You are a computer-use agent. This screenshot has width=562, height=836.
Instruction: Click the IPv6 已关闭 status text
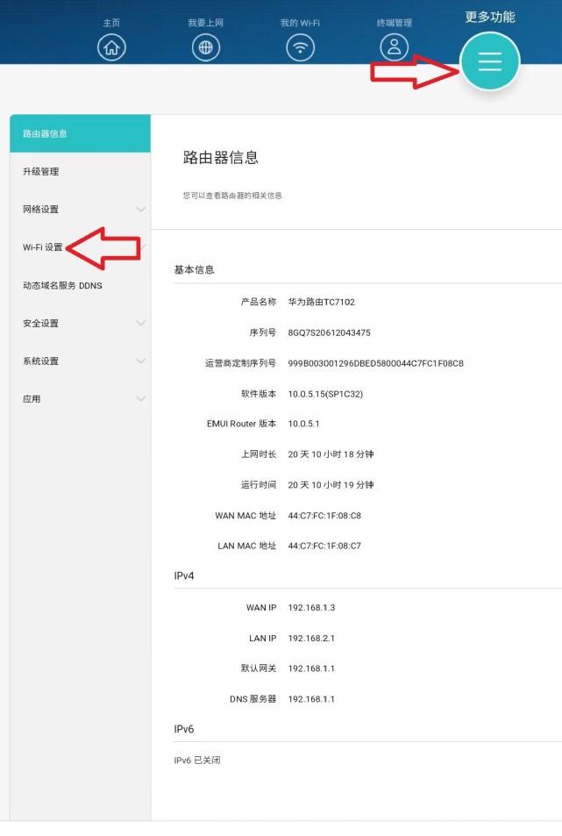coord(197,761)
